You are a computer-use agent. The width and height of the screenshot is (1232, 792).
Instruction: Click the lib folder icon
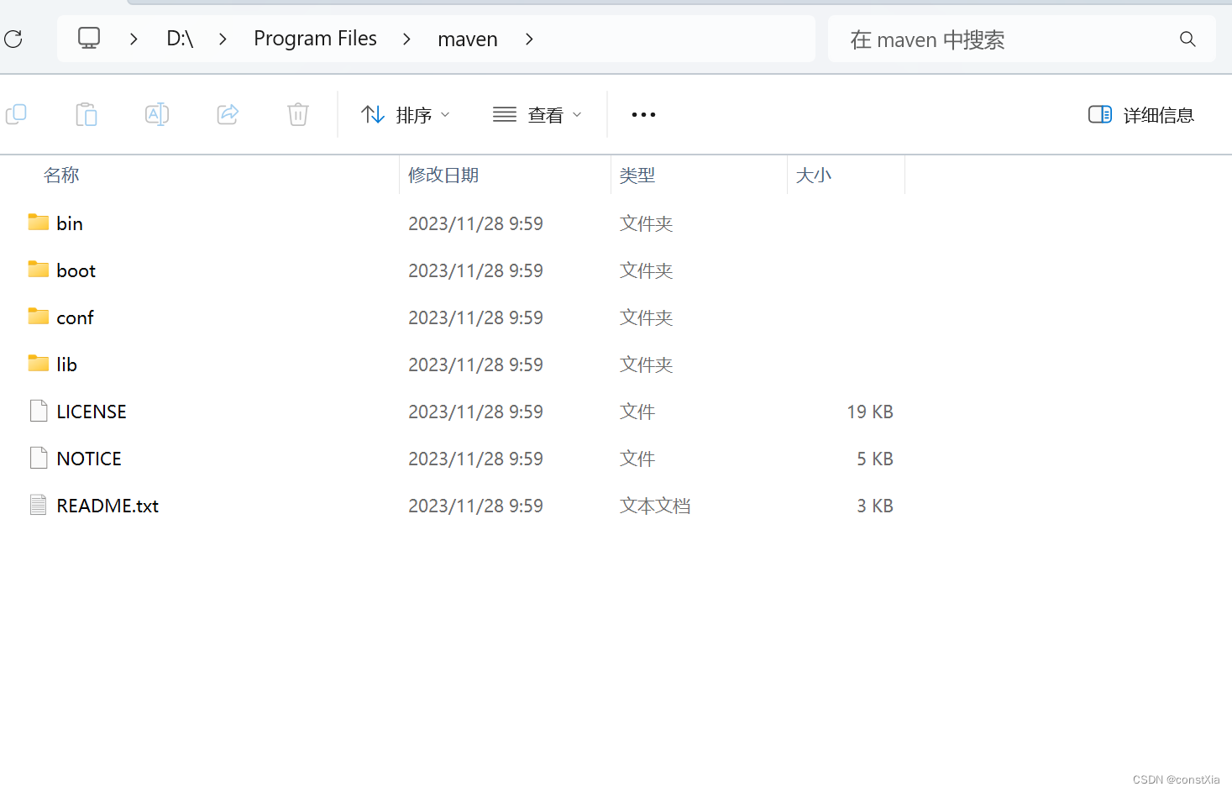pos(39,364)
